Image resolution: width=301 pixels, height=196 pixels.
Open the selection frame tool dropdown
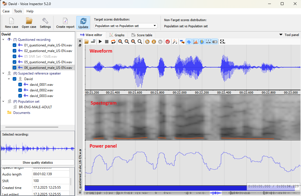click(x=222, y=42)
